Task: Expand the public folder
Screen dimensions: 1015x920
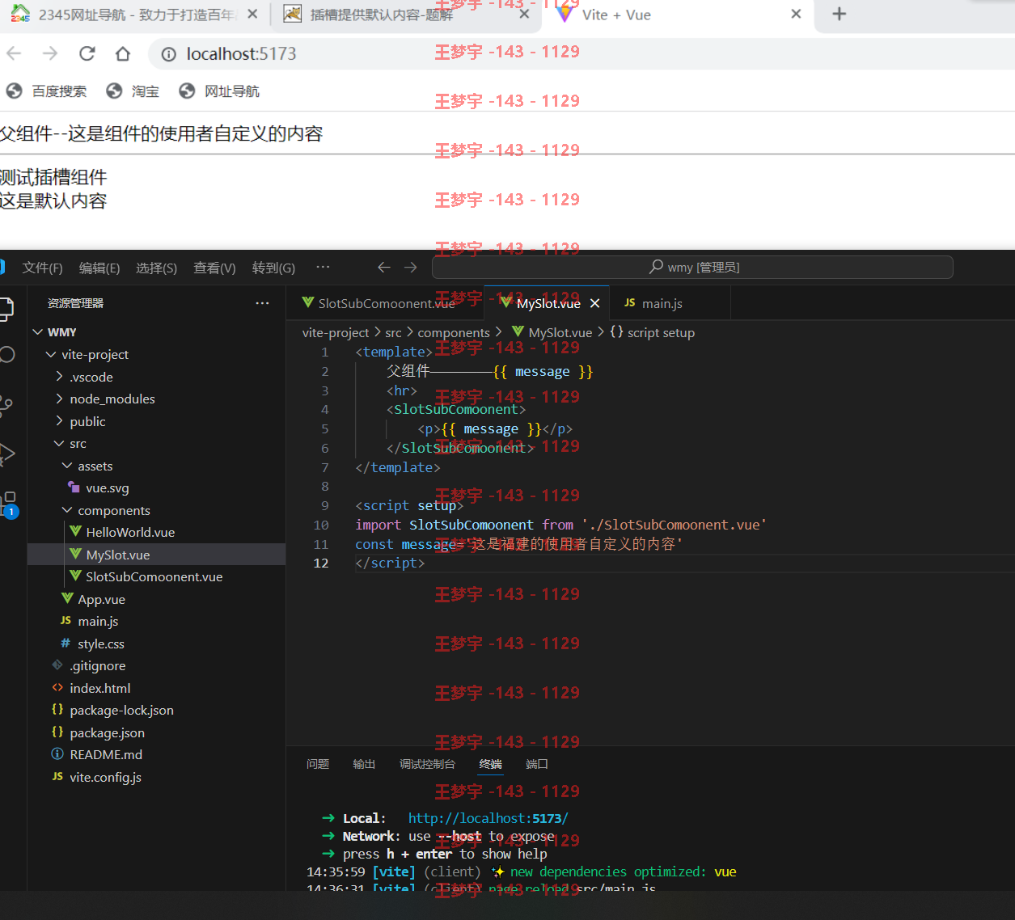Action: point(59,421)
